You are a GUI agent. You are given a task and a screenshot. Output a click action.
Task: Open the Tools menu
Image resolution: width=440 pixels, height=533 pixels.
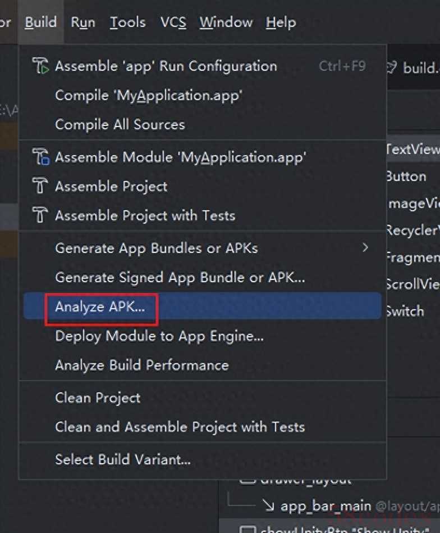coord(127,22)
